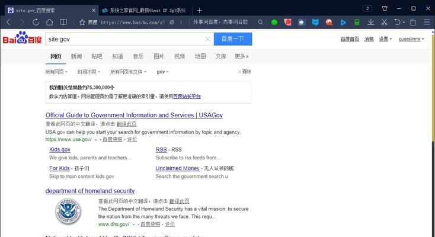Open the browser hamburger menu

[427, 22]
